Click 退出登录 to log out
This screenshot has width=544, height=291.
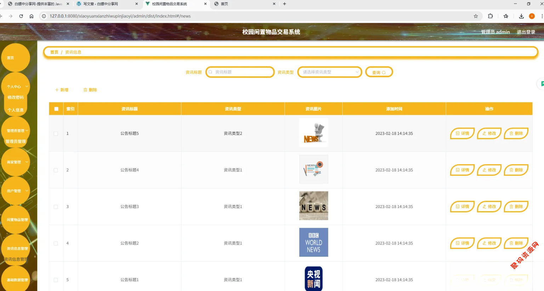[x=526, y=32]
